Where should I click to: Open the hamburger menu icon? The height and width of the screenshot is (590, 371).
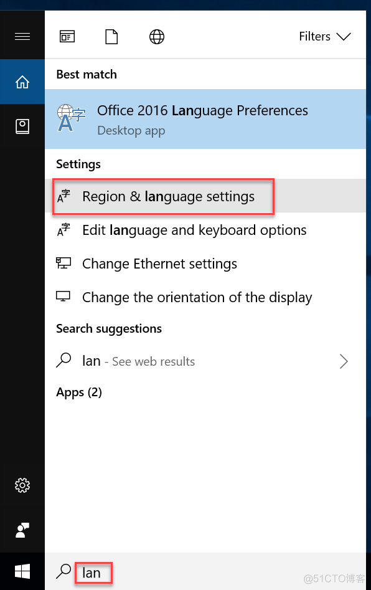(22, 36)
